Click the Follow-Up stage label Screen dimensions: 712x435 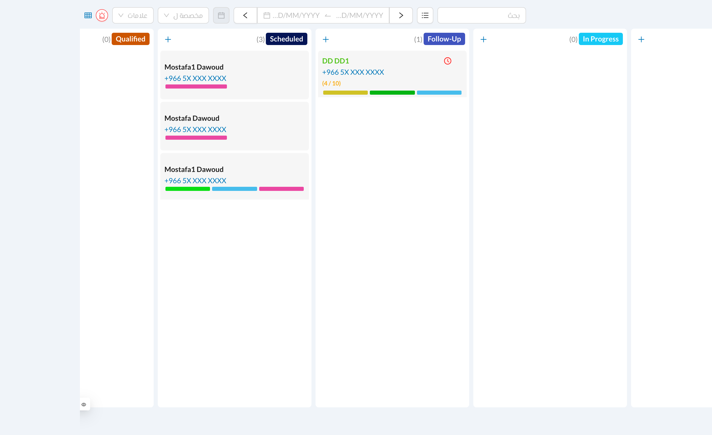[444, 39]
